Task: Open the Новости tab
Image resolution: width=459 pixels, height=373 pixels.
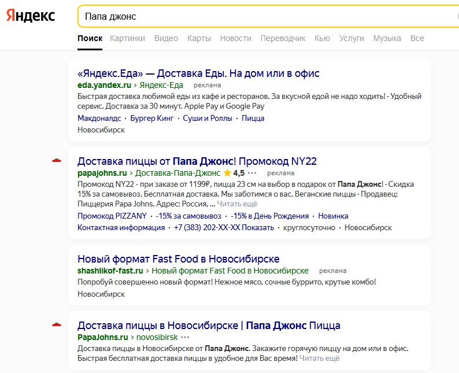Action: (x=236, y=38)
